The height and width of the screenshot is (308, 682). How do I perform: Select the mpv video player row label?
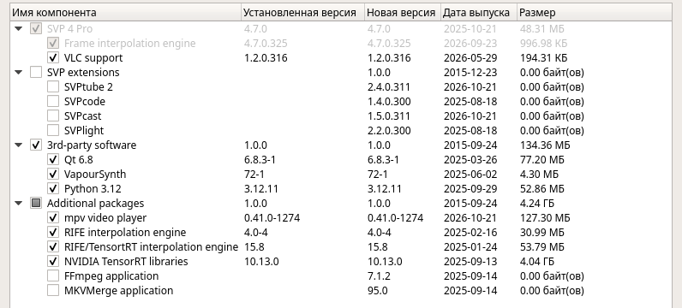(x=105, y=217)
